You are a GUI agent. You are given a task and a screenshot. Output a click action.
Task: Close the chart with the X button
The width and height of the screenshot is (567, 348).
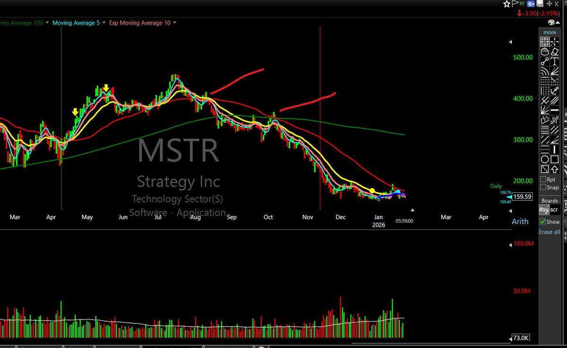coord(557,4)
